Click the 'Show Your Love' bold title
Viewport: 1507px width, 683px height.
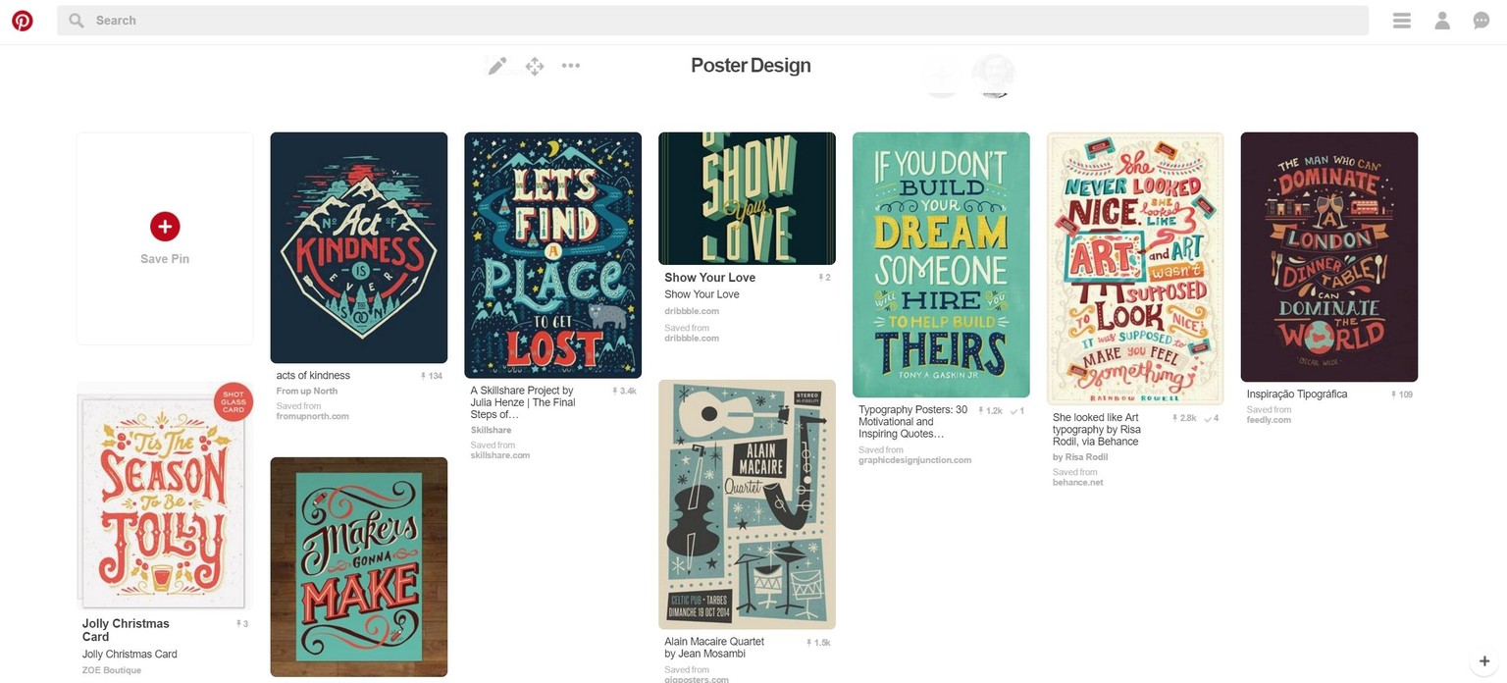[710, 278]
